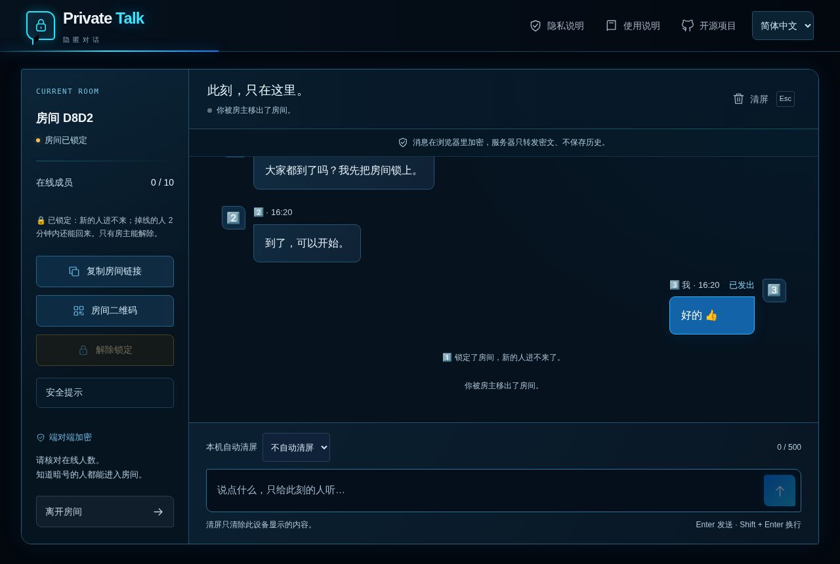Open the 隐私说明 page
Screen dimensions: 840x564
(x=556, y=26)
